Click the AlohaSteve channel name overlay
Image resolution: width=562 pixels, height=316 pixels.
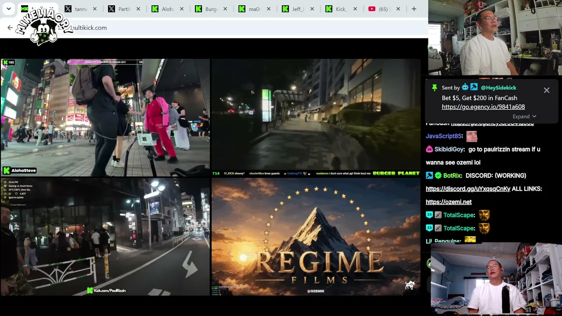tap(23, 170)
